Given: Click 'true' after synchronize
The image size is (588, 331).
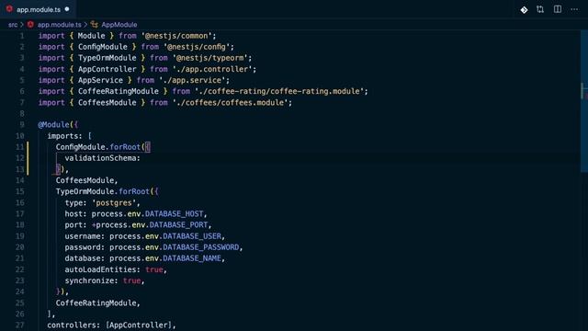Looking at the screenshot, I should (131, 280).
